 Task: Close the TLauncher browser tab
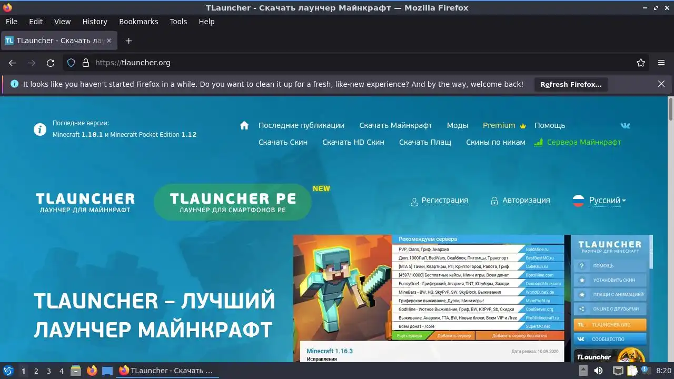click(109, 41)
